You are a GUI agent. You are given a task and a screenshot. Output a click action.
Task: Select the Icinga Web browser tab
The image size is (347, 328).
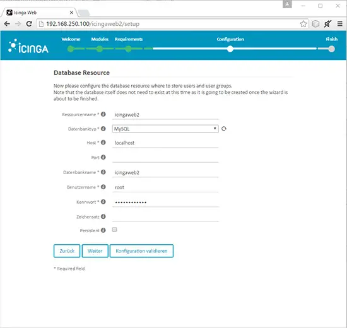pos(39,13)
